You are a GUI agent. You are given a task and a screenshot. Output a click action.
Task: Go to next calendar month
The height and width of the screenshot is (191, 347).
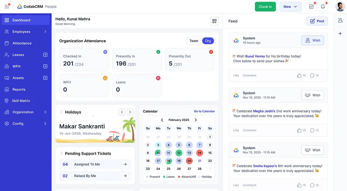[196, 120]
